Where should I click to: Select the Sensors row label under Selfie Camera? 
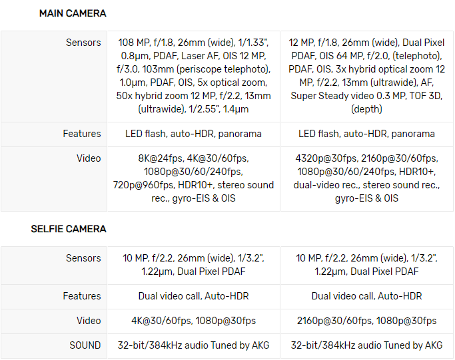83,258
